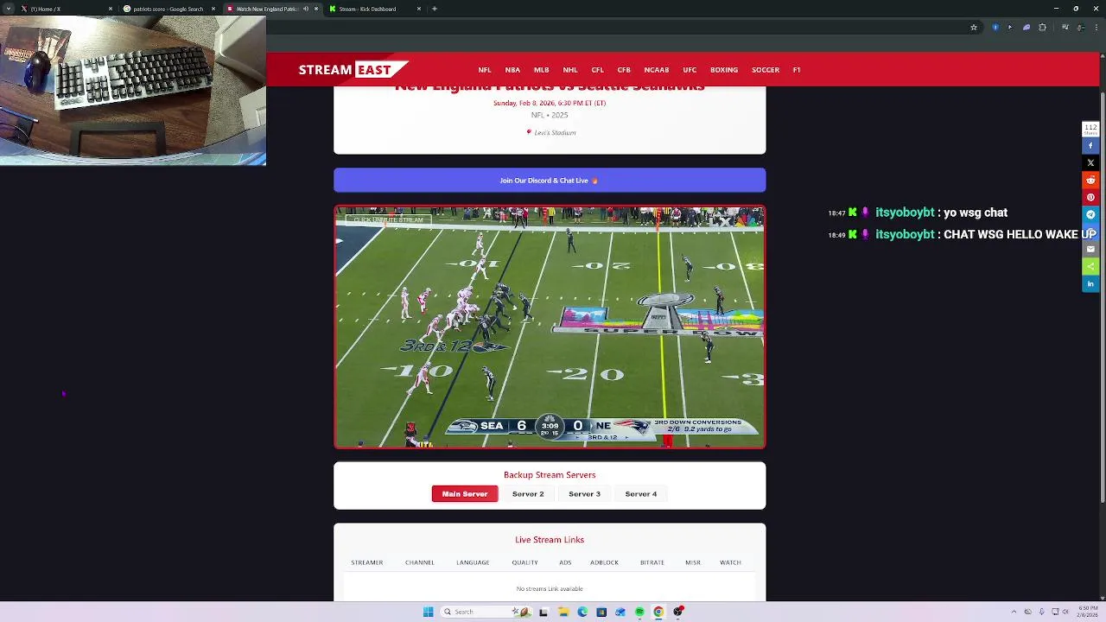Share page on LinkedIn icon

1090,283
